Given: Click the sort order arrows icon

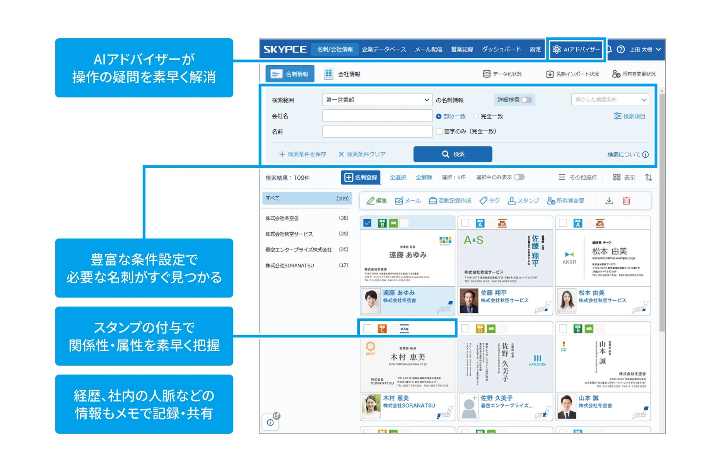Looking at the screenshot, I should [649, 177].
